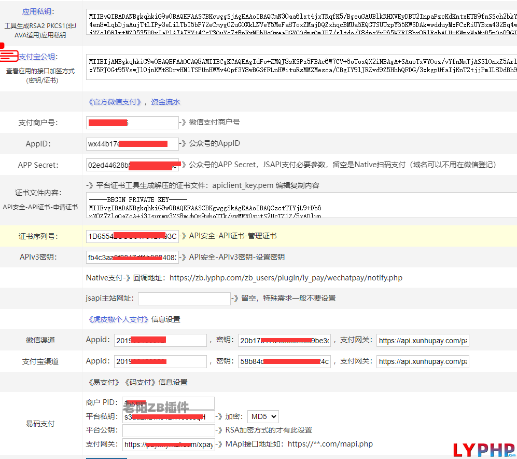The width and height of the screenshot is (517, 459).
Task: Focus the empty jsapi主站网址 input
Action: pyautogui.click(x=184, y=299)
